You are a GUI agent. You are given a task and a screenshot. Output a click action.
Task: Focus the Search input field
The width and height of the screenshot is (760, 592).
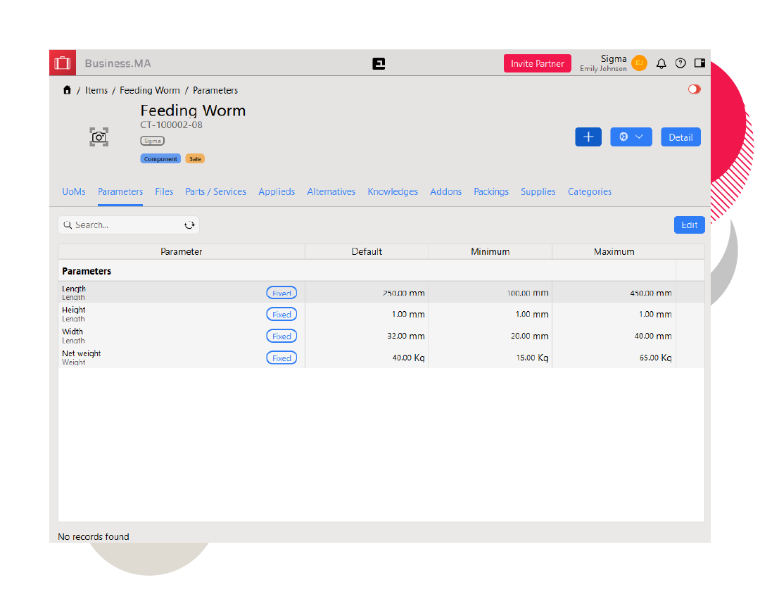click(123, 225)
